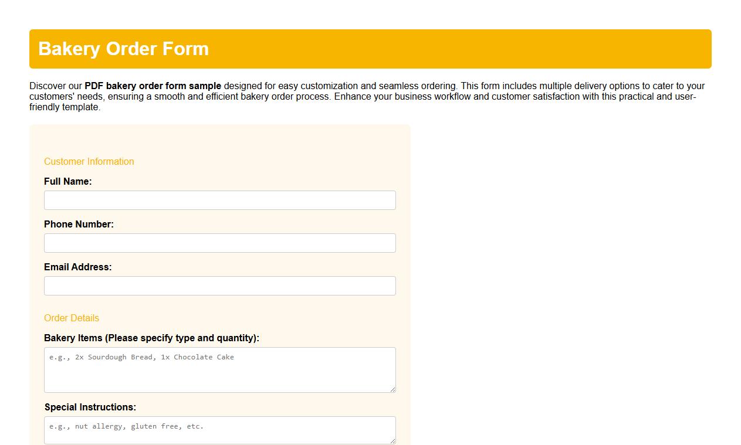Image resolution: width=741 pixels, height=445 pixels.
Task: Place cursor in the Email Address field
Action: (x=219, y=286)
